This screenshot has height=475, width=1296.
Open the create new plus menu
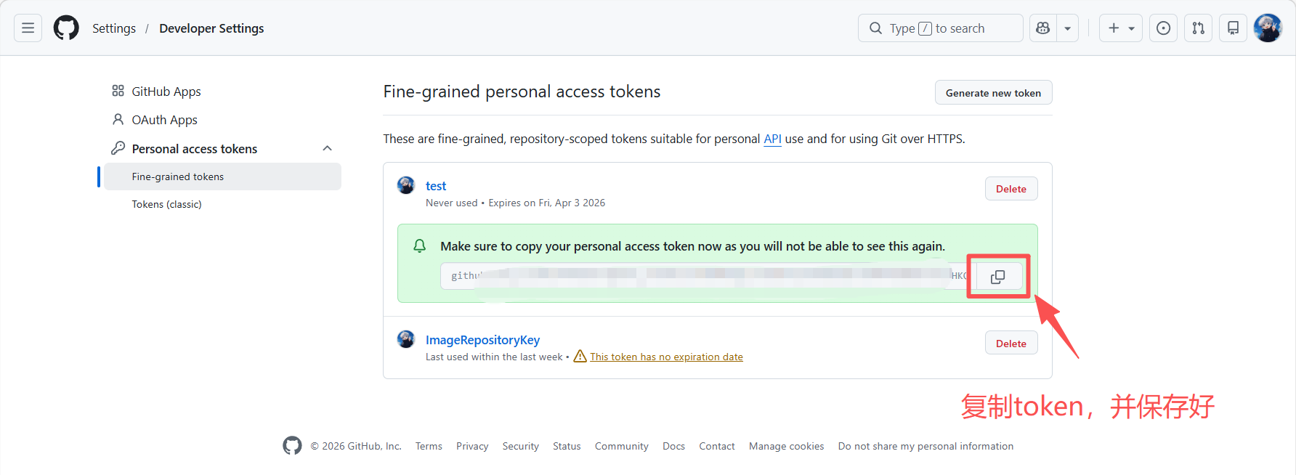tap(1121, 28)
